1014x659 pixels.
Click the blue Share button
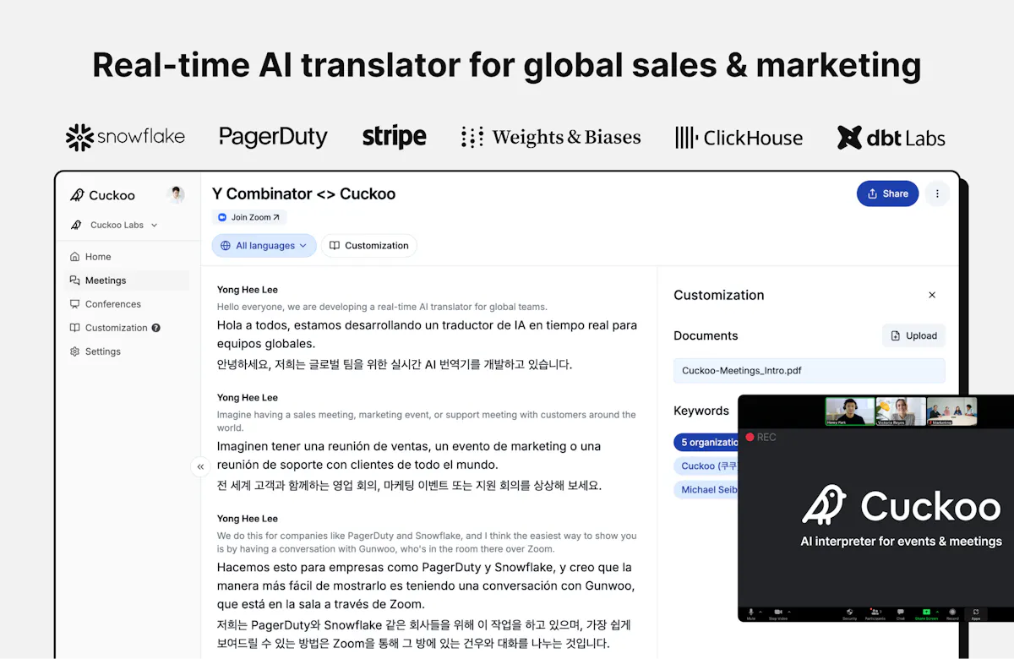coord(887,193)
